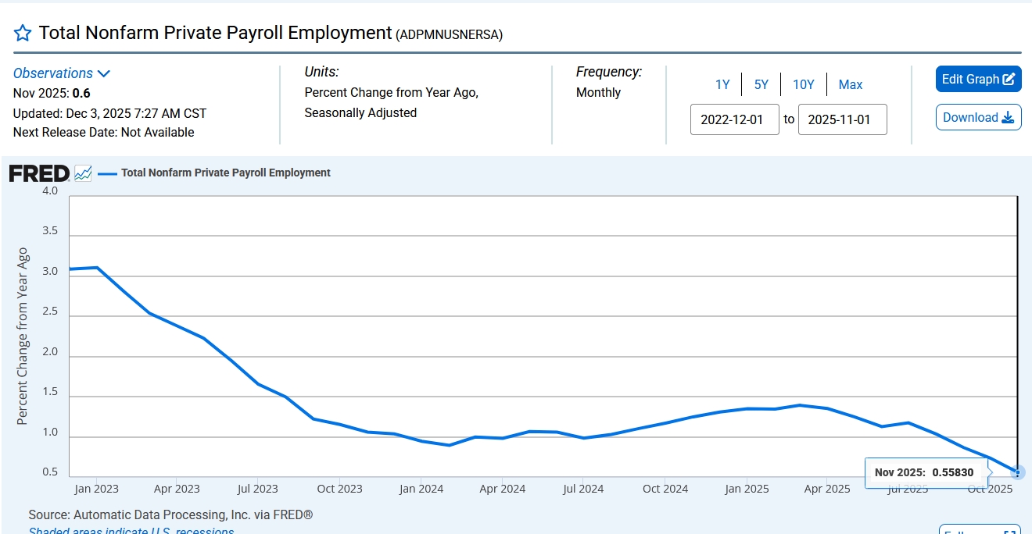The width and height of the screenshot is (1032, 534).
Task: Click the star icon to favorite this series
Action: (23, 33)
